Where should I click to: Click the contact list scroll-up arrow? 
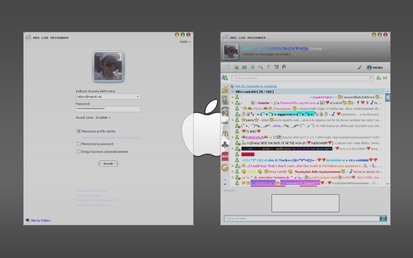tap(388, 91)
